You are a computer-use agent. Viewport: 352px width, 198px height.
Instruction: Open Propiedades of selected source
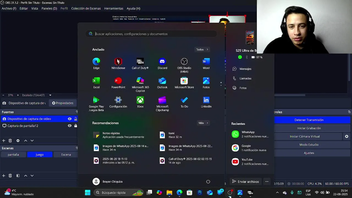coord(63,103)
